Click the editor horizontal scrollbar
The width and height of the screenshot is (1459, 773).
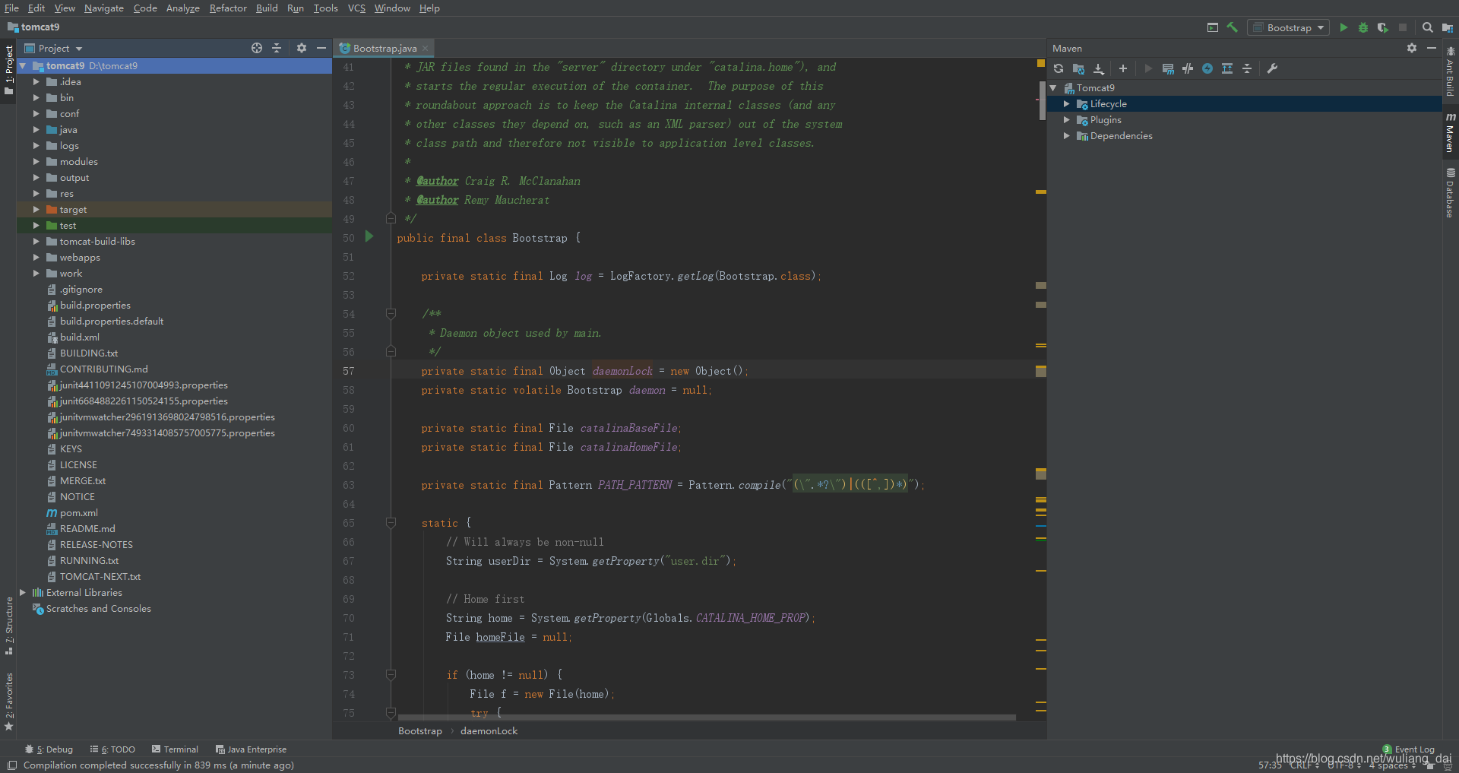[x=707, y=717]
